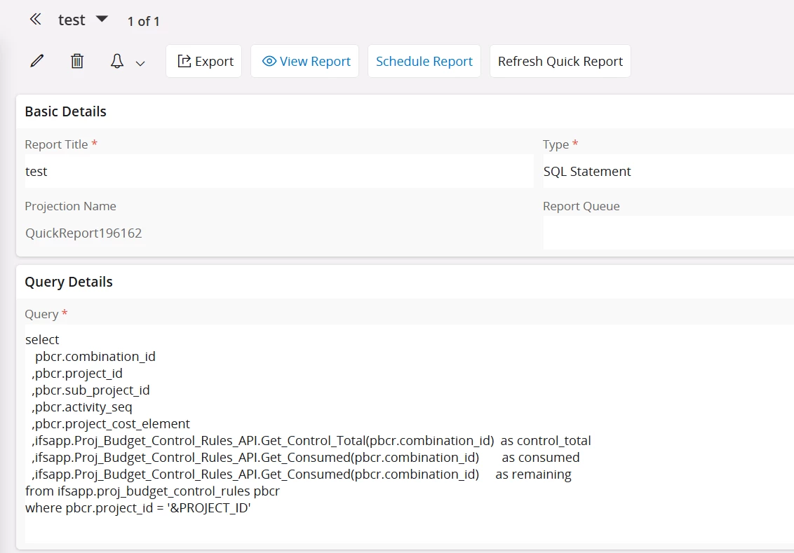Open the Type field showing SQL Statement

(x=666, y=172)
